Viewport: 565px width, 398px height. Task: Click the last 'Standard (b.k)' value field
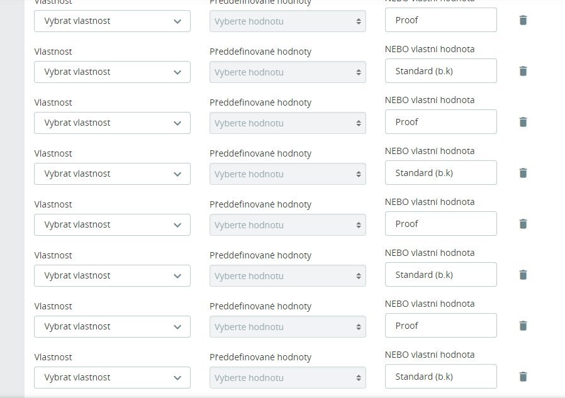pos(440,377)
